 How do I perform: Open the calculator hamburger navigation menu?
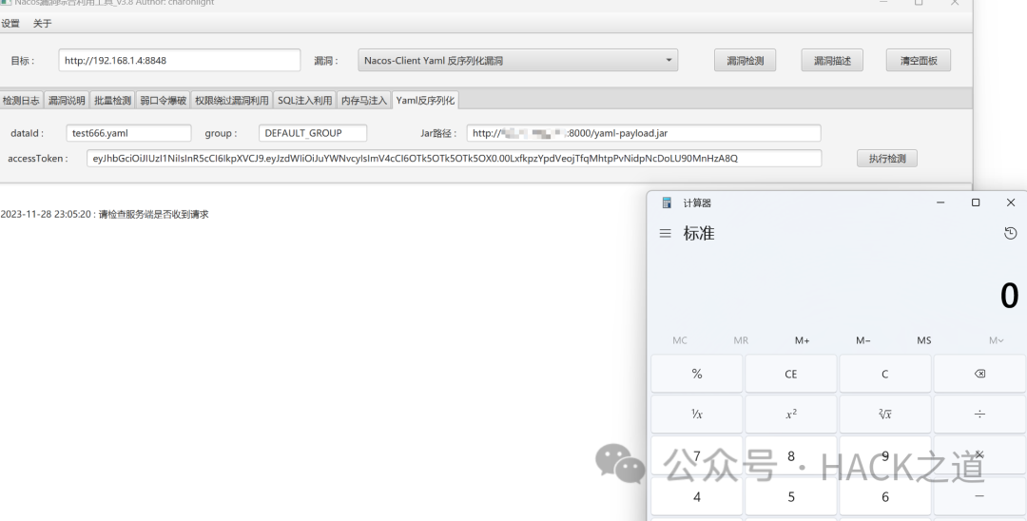[666, 233]
